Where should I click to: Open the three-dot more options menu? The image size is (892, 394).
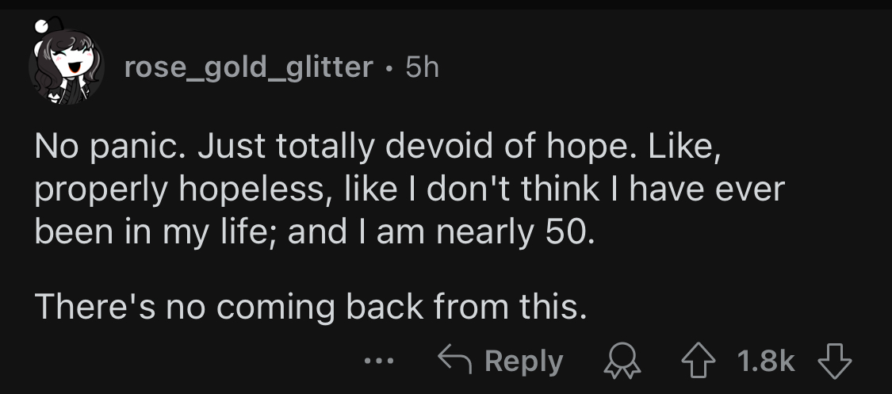(x=378, y=361)
